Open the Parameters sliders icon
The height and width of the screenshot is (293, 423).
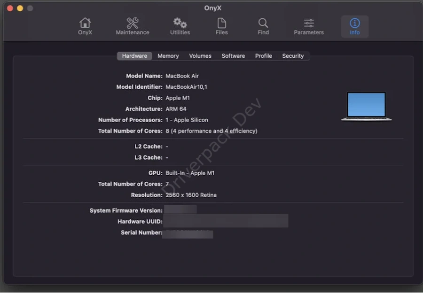pos(309,26)
